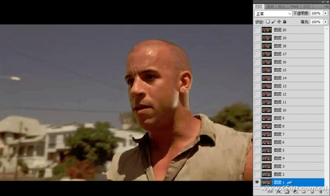The width and height of the screenshot is (330, 196).
Task: Select the 图层 1 thumbnail
Action: (x=266, y=182)
